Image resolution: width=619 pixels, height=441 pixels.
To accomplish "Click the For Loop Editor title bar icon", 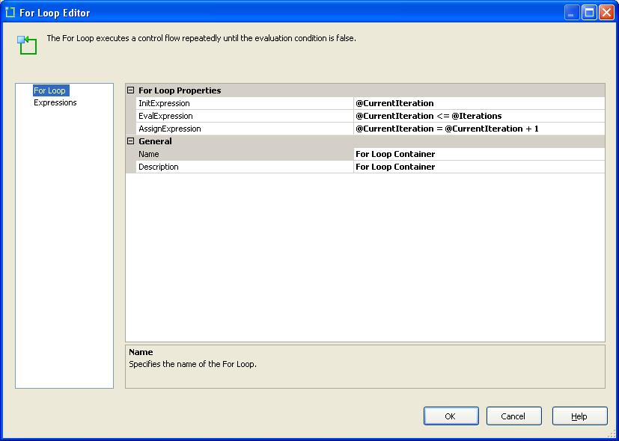I will pyautogui.click(x=10, y=13).
